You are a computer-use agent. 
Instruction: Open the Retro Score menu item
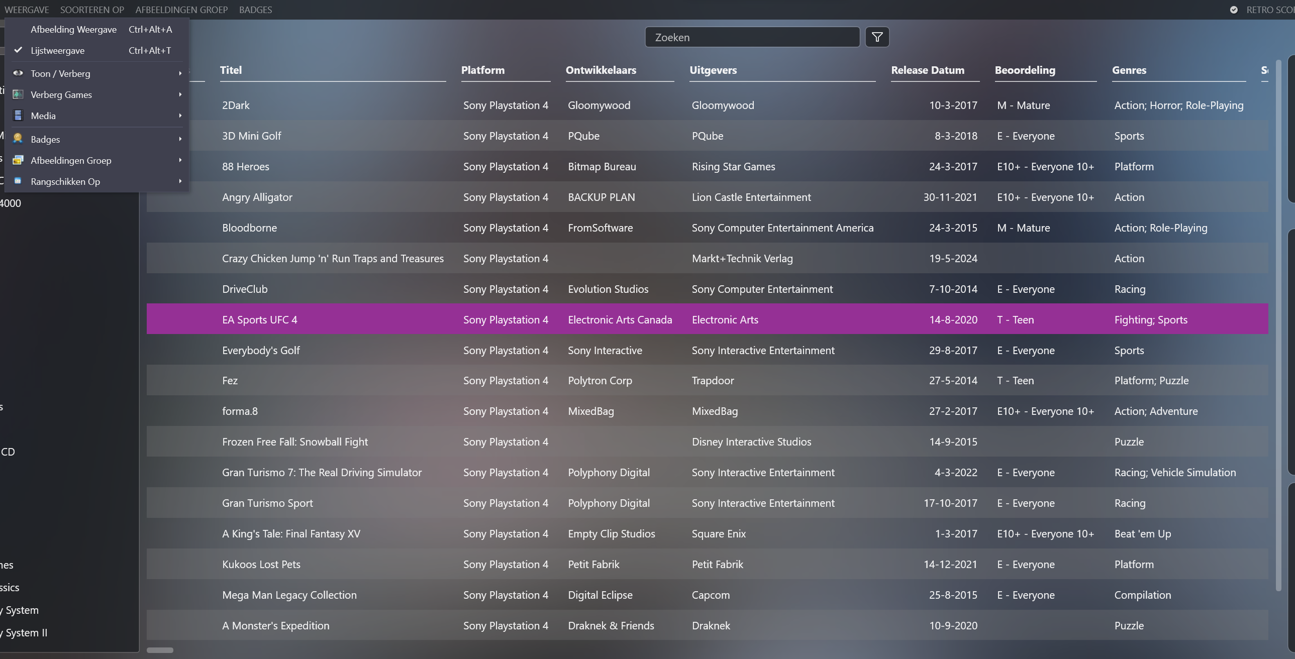click(1270, 10)
